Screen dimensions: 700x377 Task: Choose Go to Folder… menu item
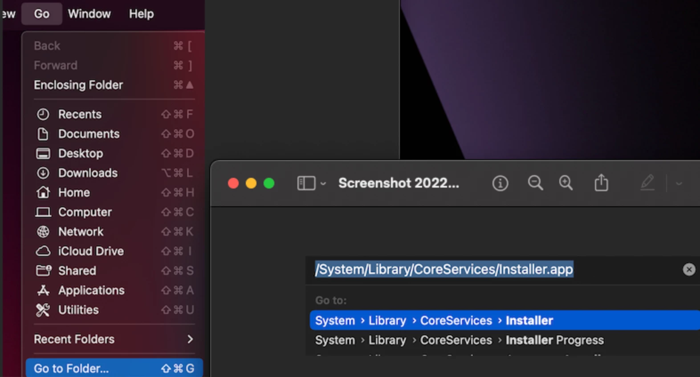pyautogui.click(x=114, y=368)
